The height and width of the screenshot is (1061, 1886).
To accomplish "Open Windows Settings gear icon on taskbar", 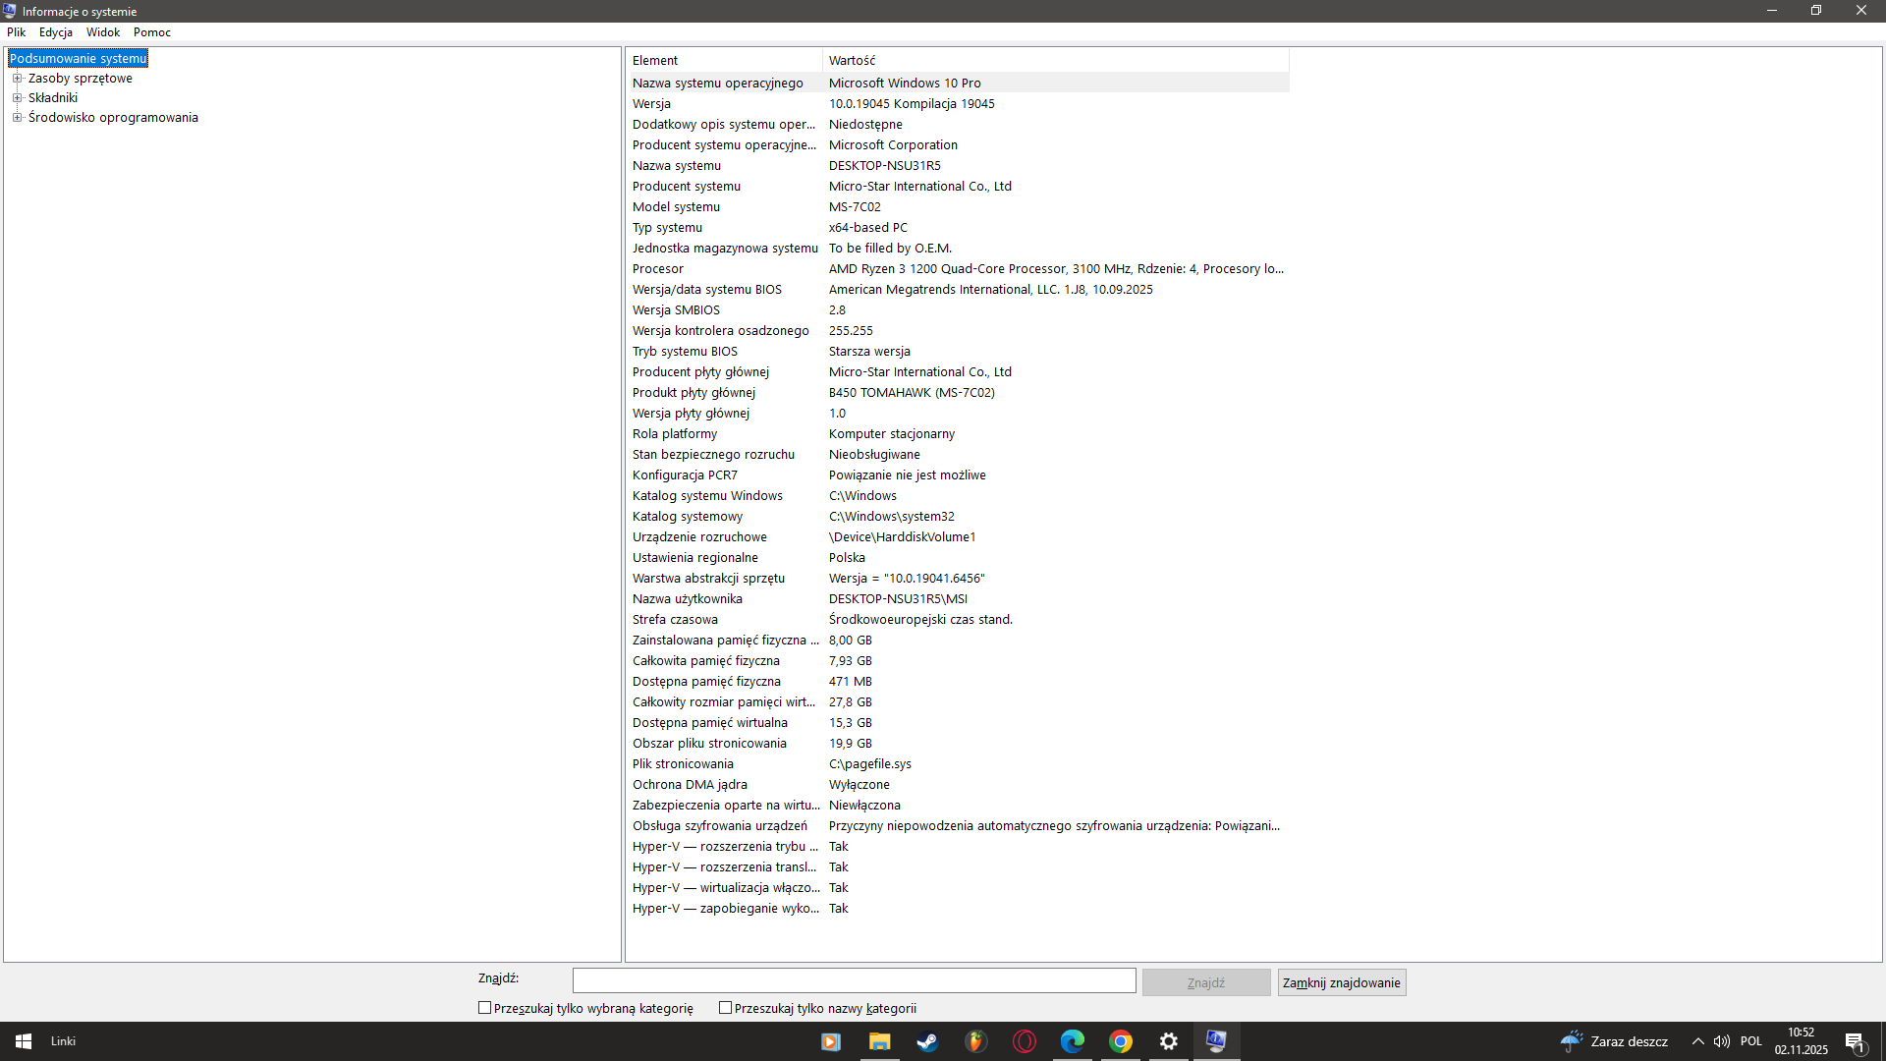I will click(x=1168, y=1041).
